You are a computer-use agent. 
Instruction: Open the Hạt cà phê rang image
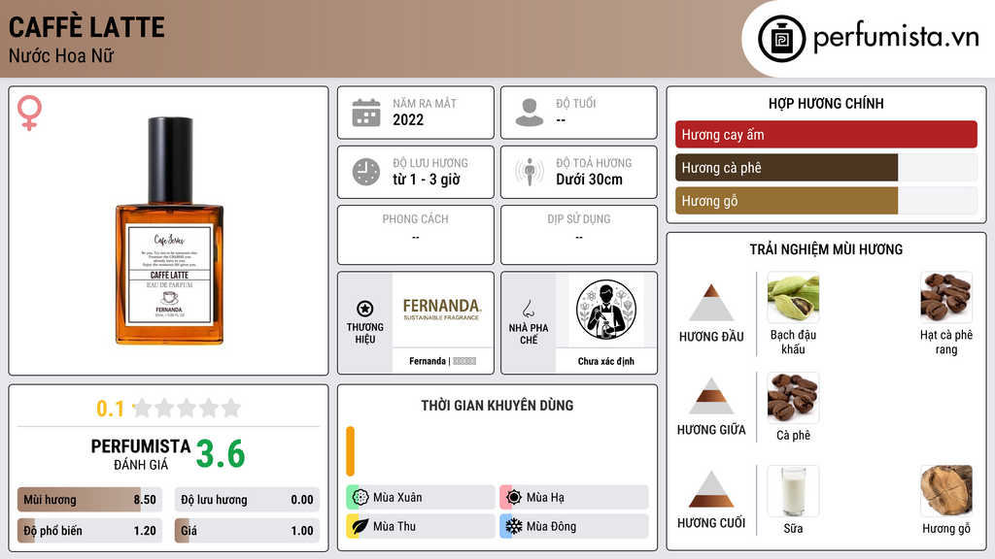pyautogui.click(x=946, y=298)
